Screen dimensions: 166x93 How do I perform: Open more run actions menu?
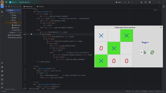132,2
